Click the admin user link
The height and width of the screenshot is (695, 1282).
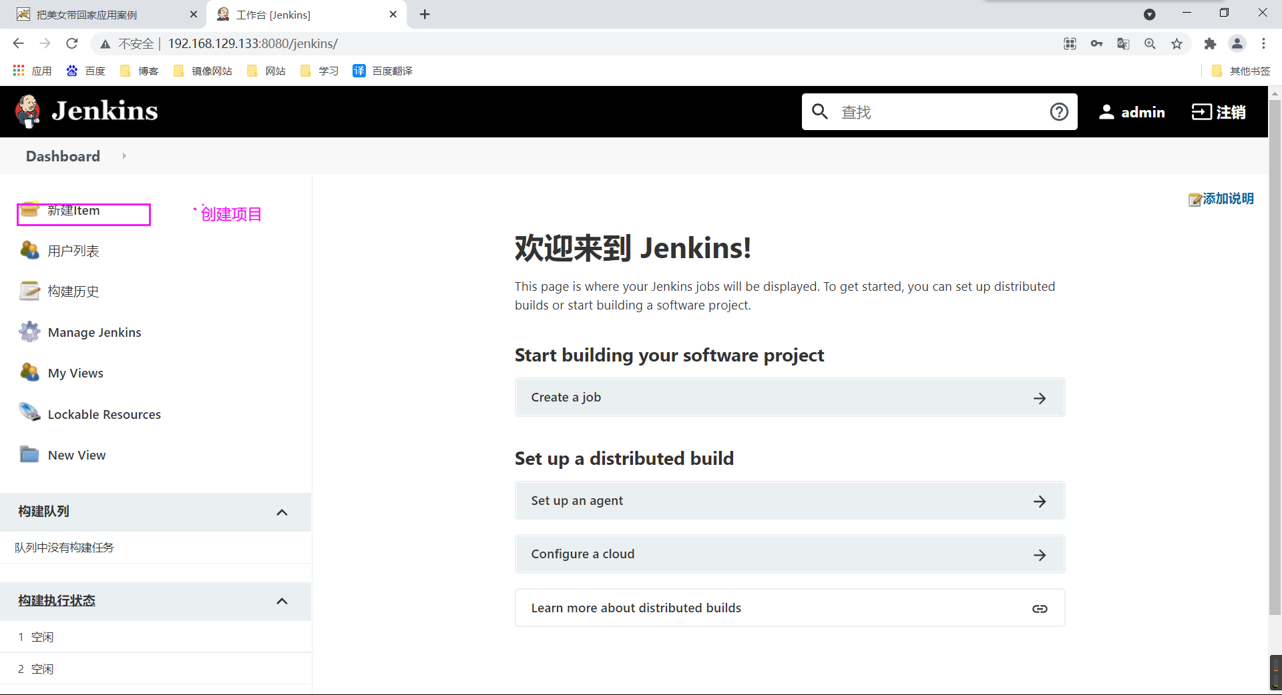tap(1143, 112)
